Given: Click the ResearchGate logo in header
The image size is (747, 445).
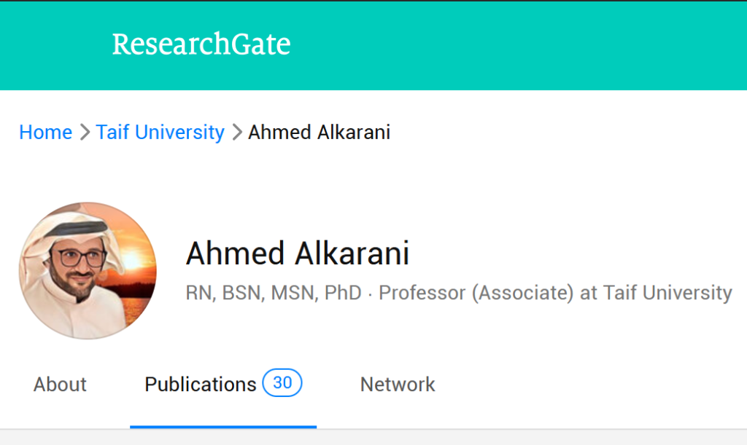Looking at the screenshot, I should pos(201,44).
